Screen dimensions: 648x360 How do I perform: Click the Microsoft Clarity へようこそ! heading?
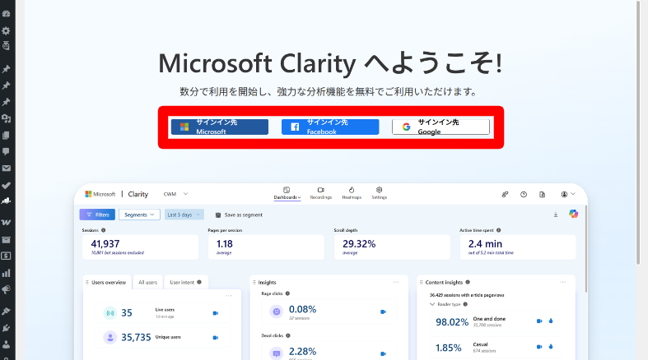click(x=331, y=63)
